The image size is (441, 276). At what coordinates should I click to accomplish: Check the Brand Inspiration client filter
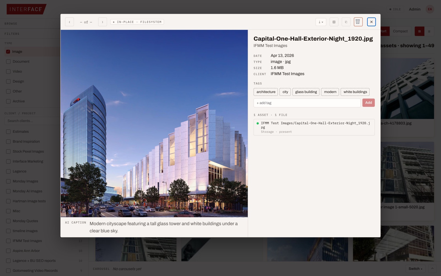click(x=8, y=142)
